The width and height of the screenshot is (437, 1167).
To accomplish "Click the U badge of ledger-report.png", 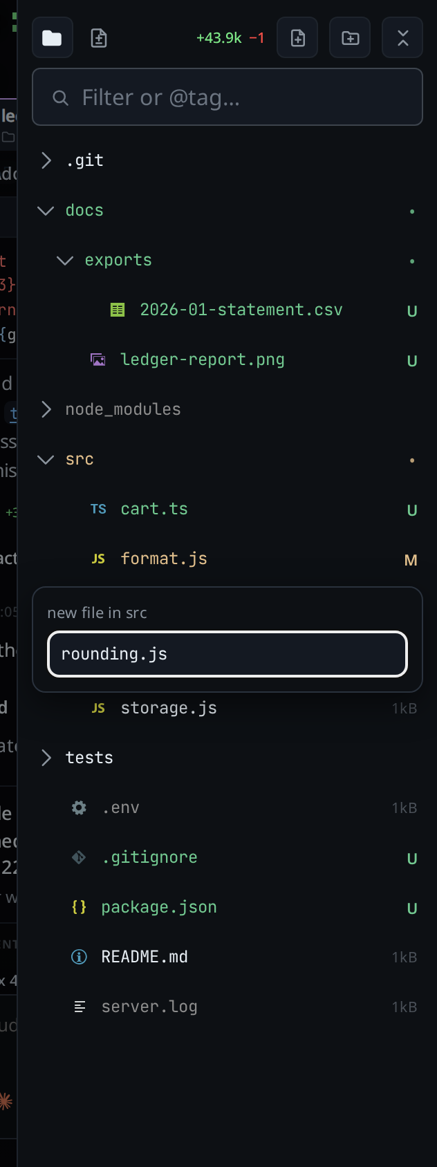I will point(412,361).
